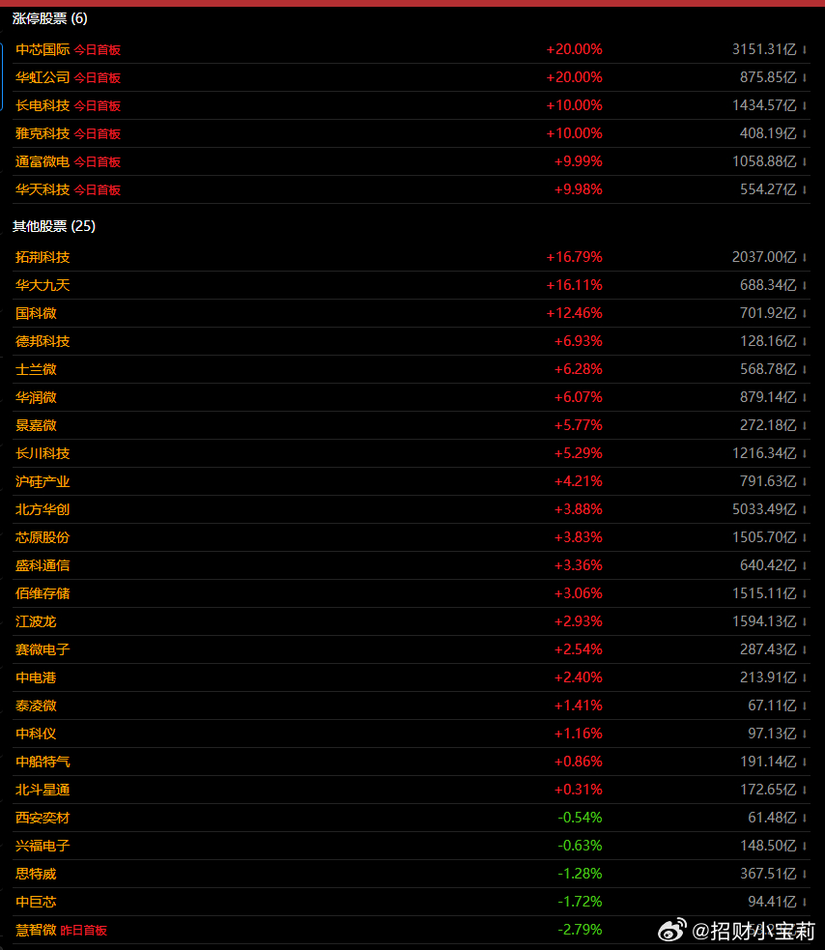Screen dimensions: 825x950
Task: Click the down arrow beside 中芯国际's 3151.31亿
Action: tap(805, 49)
